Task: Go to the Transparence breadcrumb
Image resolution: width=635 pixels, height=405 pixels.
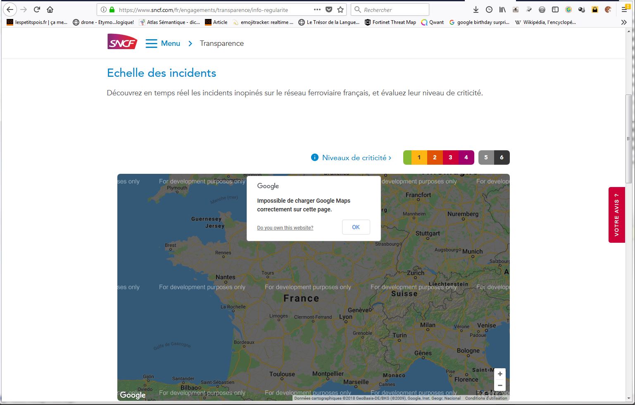Action: pyautogui.click(x=222, y=43)
